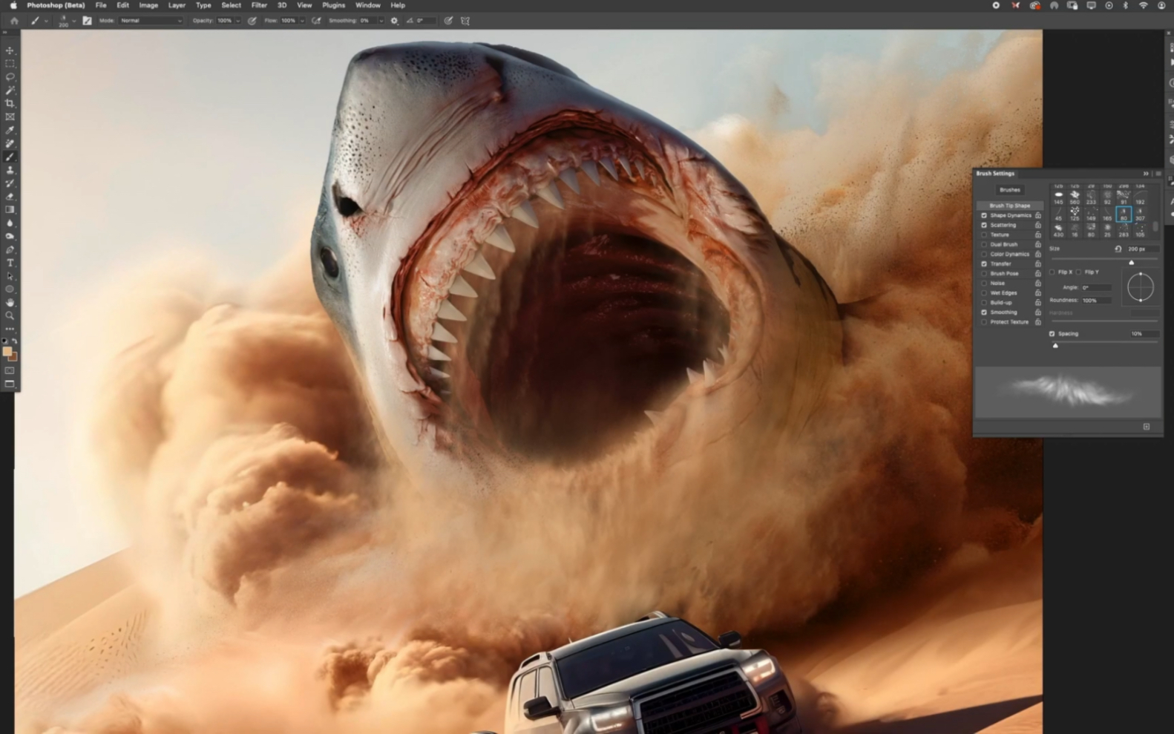Viewport: 1174px width, 734px height.
Task: Enable Color Dynamics checkbox
Action: [984, 254]
